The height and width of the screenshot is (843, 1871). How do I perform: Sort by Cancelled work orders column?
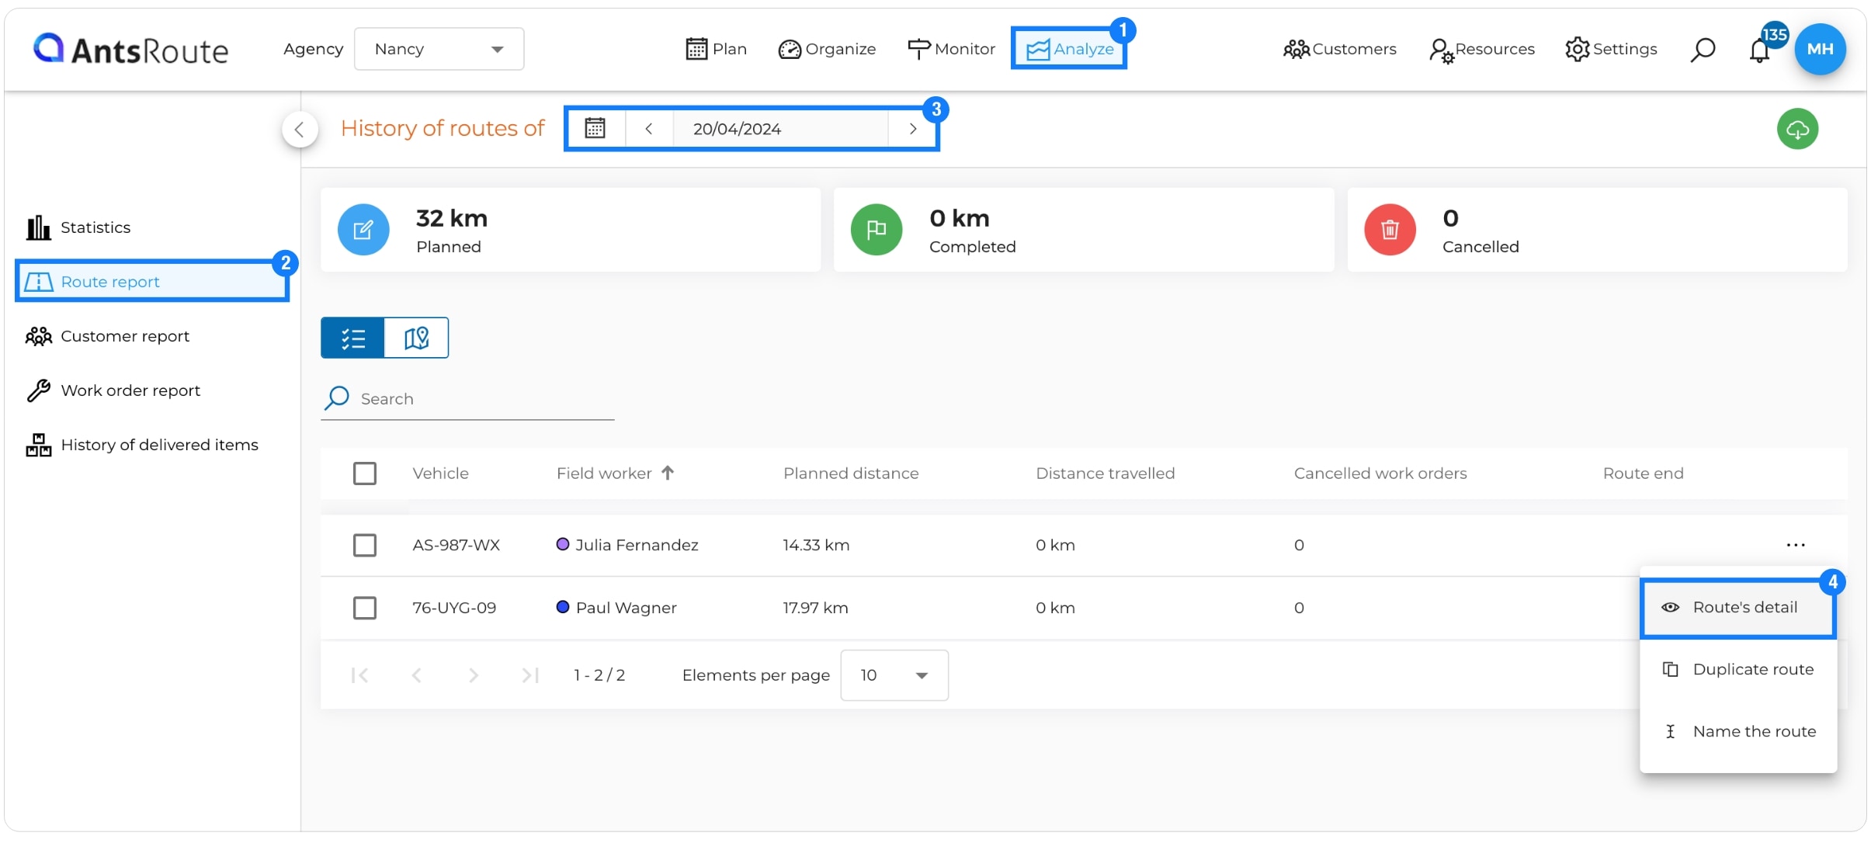tap(1380, 474)
